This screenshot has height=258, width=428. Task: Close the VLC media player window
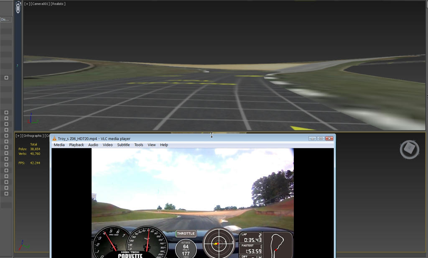point(329,138)
